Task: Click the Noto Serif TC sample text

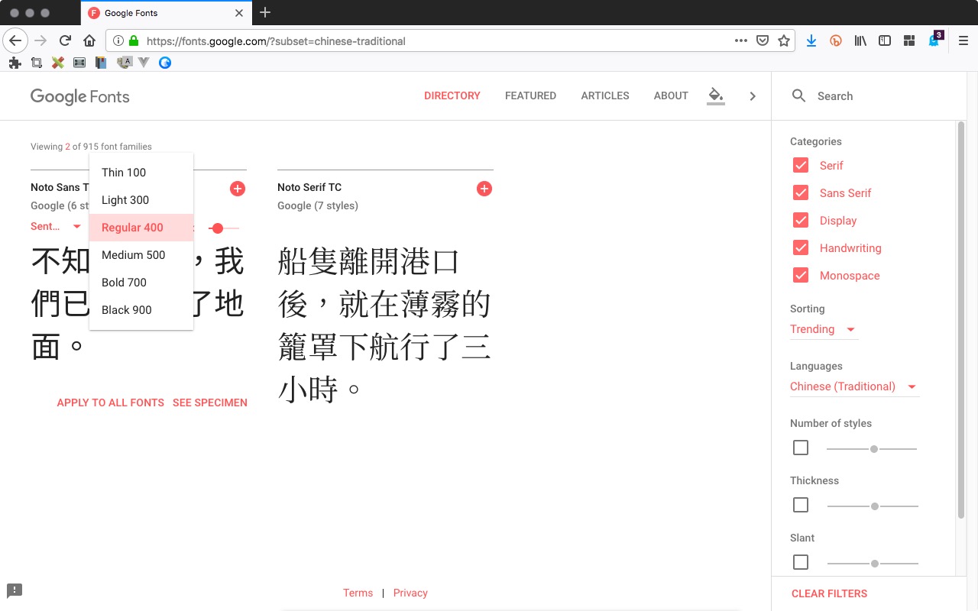Action: pyautogui.click(x=384, y=325)
